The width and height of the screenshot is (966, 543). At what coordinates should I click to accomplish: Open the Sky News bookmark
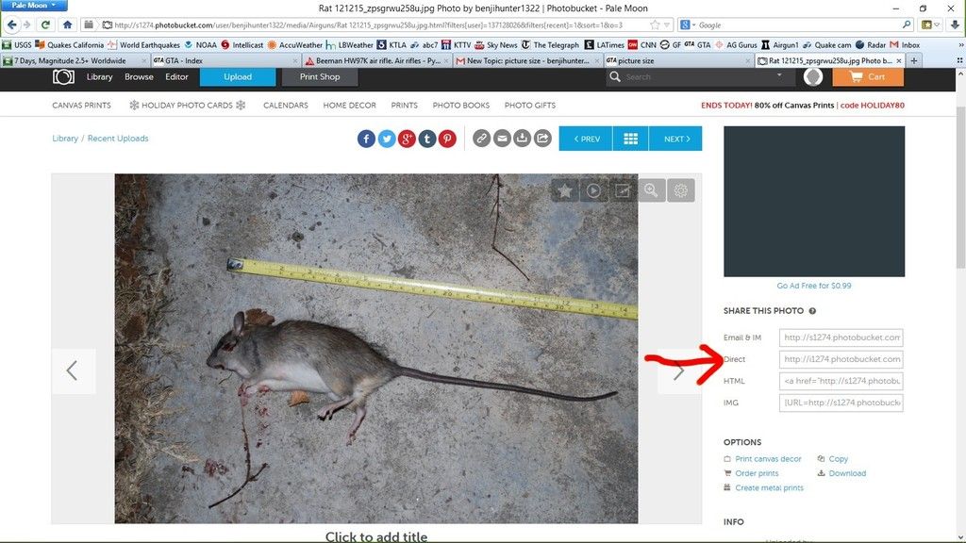496,45
